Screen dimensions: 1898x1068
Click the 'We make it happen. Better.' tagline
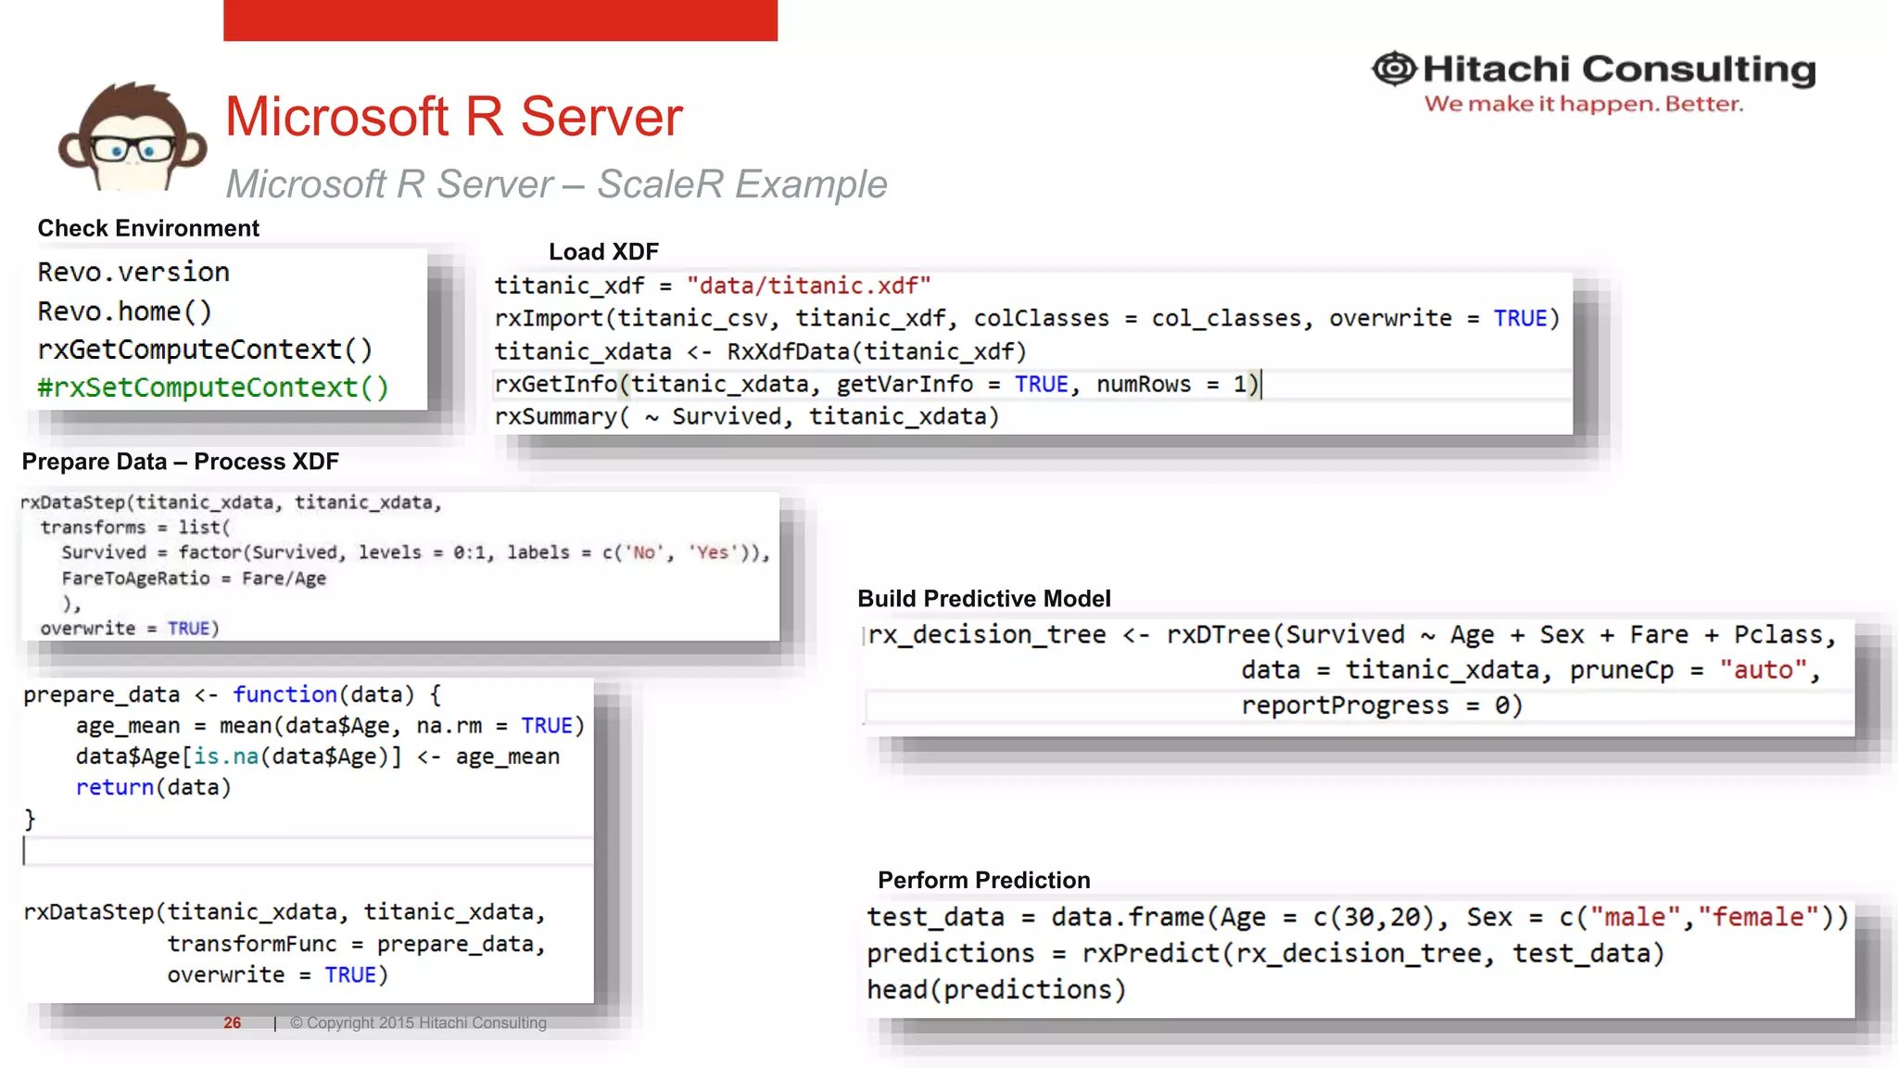point(1584,104)
